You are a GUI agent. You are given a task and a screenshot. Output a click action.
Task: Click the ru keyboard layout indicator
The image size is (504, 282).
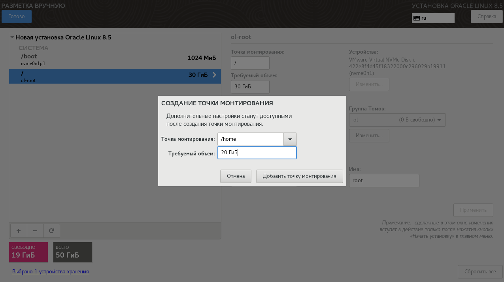point(433,18)
